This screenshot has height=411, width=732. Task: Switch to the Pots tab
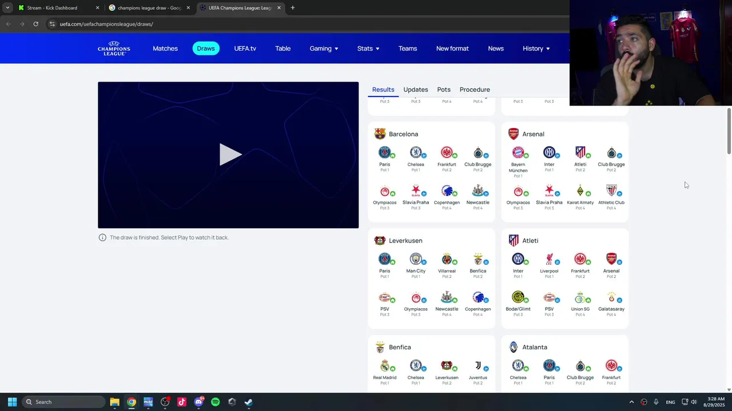click(444, 90)
